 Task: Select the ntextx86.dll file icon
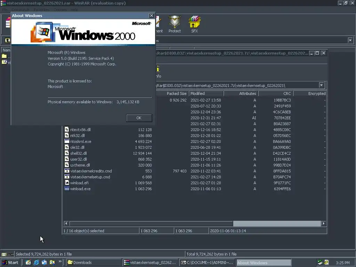(67, 129)
